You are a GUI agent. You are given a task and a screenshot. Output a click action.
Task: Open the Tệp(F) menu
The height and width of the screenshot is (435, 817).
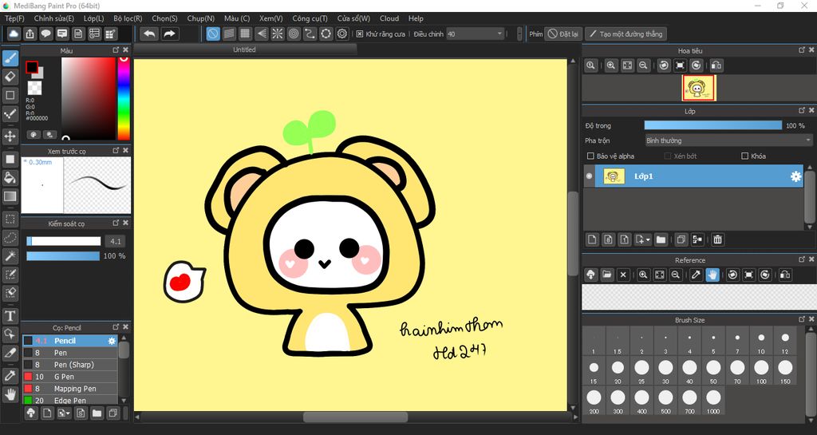[x=14, y=18]
